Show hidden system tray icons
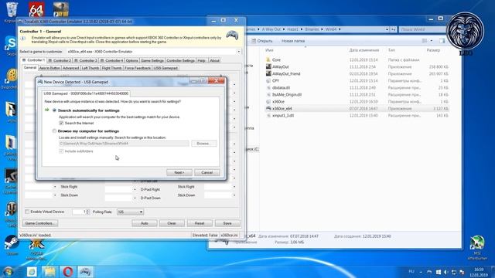495x278 pixels. [x=421, y=272]
